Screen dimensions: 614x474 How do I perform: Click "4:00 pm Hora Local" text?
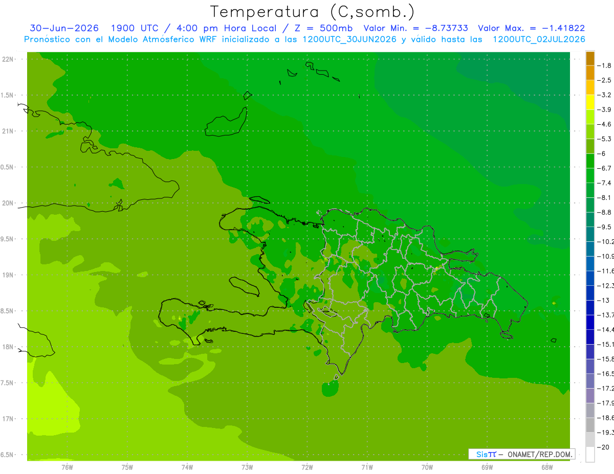227,28
